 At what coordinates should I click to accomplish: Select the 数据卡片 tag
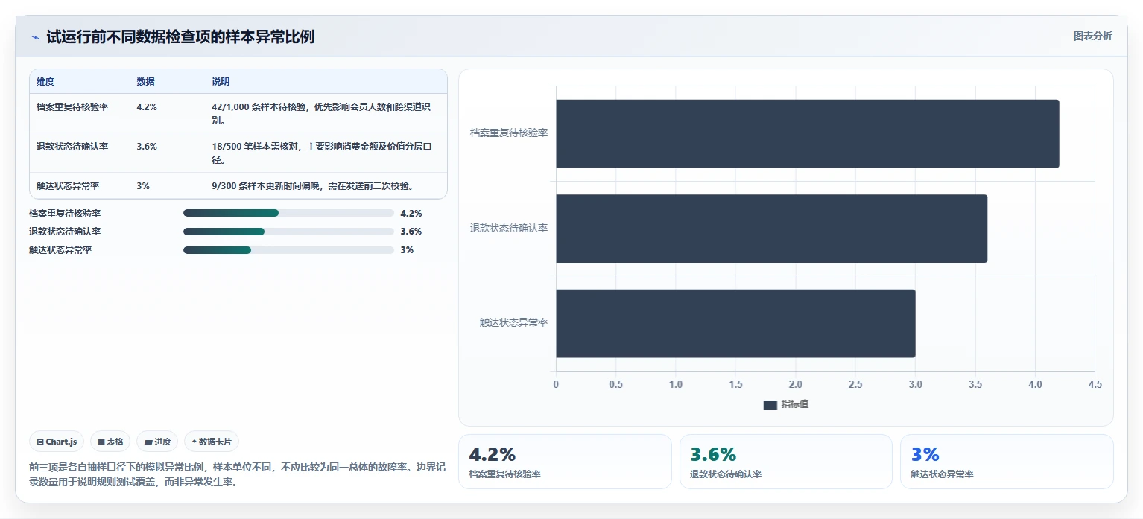212,442
